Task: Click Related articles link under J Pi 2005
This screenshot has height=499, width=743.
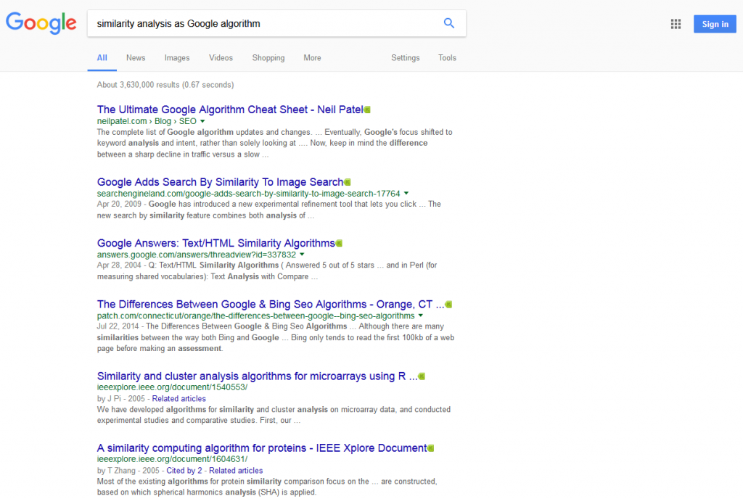Action: [x=178, y=399]
